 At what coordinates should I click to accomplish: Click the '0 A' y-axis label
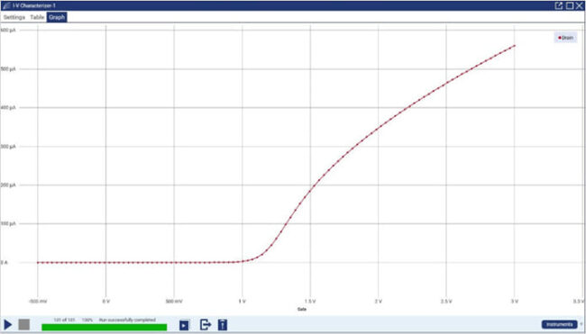pyautogui.click(x=5, y=263)
